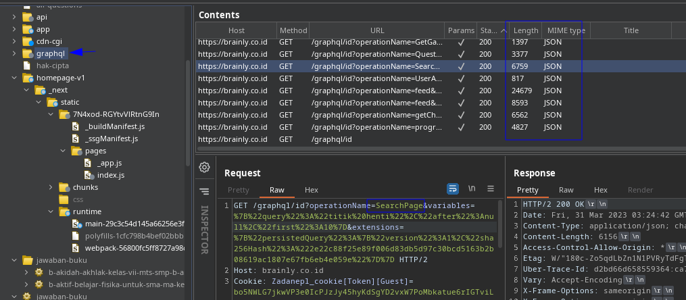Screen dimensions: 686x300
Task: Sort contents by URL column
Action: coord(377,30)
